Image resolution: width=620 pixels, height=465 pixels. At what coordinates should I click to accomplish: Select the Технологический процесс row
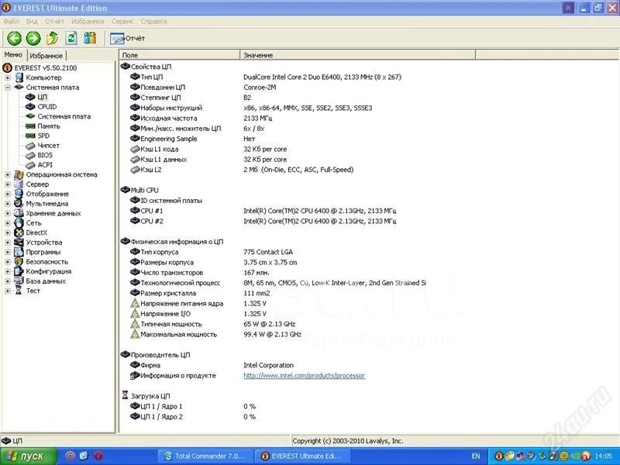[x=369, y=283]
